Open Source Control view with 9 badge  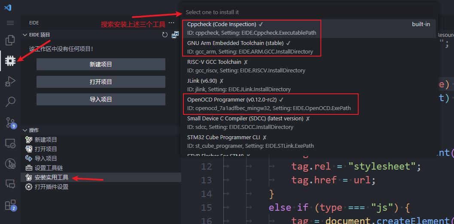click(10, 123)
